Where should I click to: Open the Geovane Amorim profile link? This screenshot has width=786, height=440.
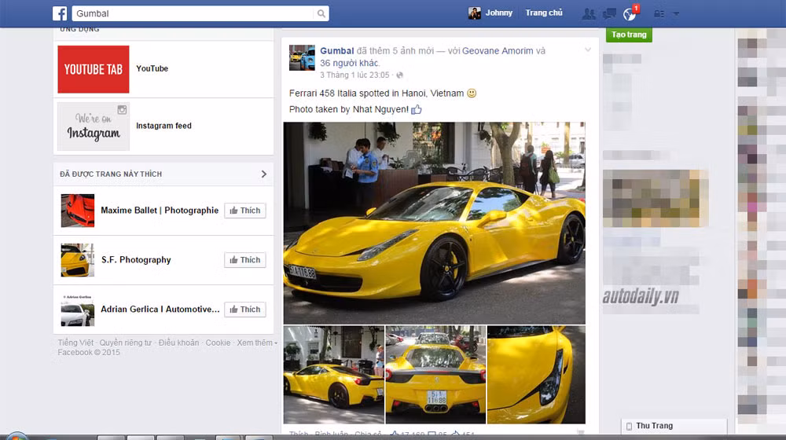point(498,51)
